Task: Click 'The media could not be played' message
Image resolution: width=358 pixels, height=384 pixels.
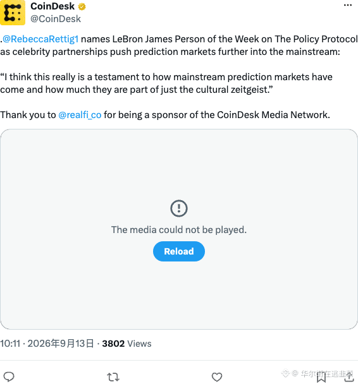Action: [x=179, y=230]
